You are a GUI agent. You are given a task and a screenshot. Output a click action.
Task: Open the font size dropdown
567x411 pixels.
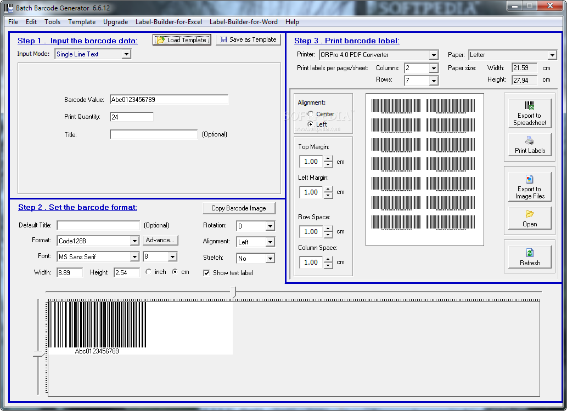point(172,256)
